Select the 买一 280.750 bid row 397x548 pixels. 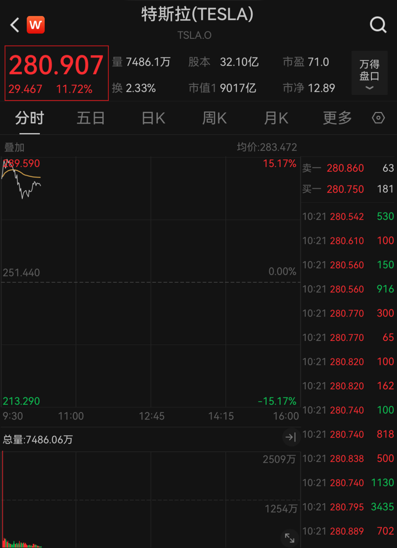tap(349, 189)
